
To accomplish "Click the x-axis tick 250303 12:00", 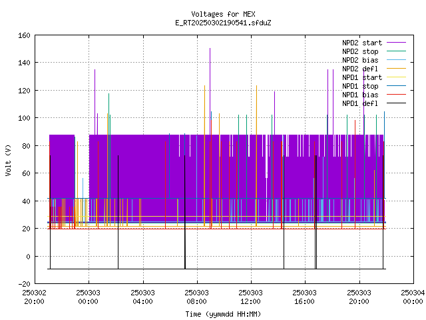I will [x=250, y=297].
